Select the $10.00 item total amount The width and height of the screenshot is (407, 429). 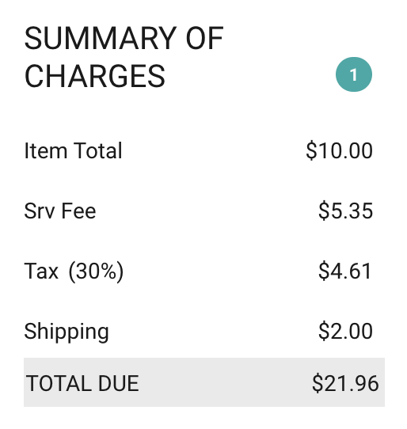click(339, 150)
